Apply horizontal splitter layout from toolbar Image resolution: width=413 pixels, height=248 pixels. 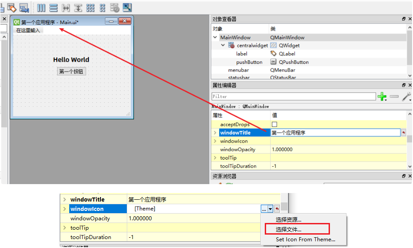point(66,8)
